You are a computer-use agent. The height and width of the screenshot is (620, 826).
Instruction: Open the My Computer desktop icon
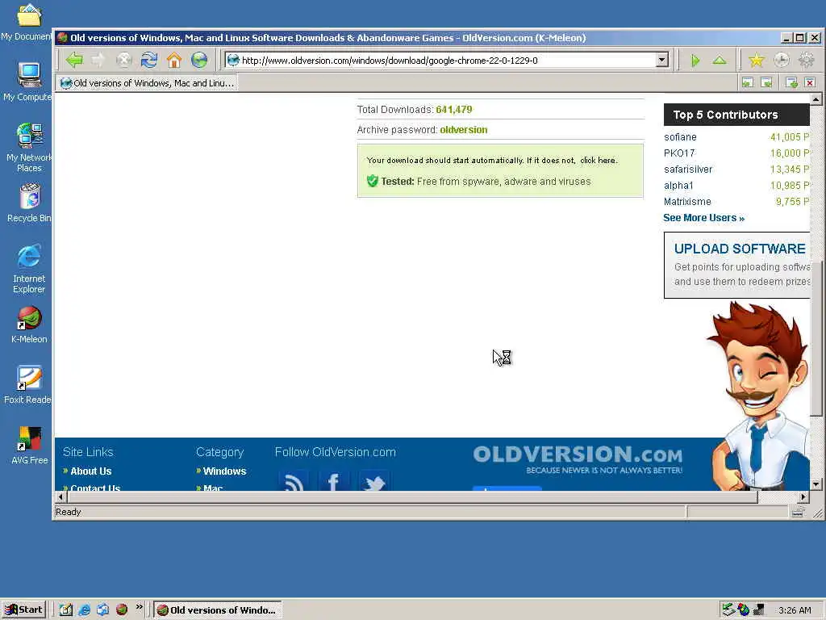(x=28, y=82)
